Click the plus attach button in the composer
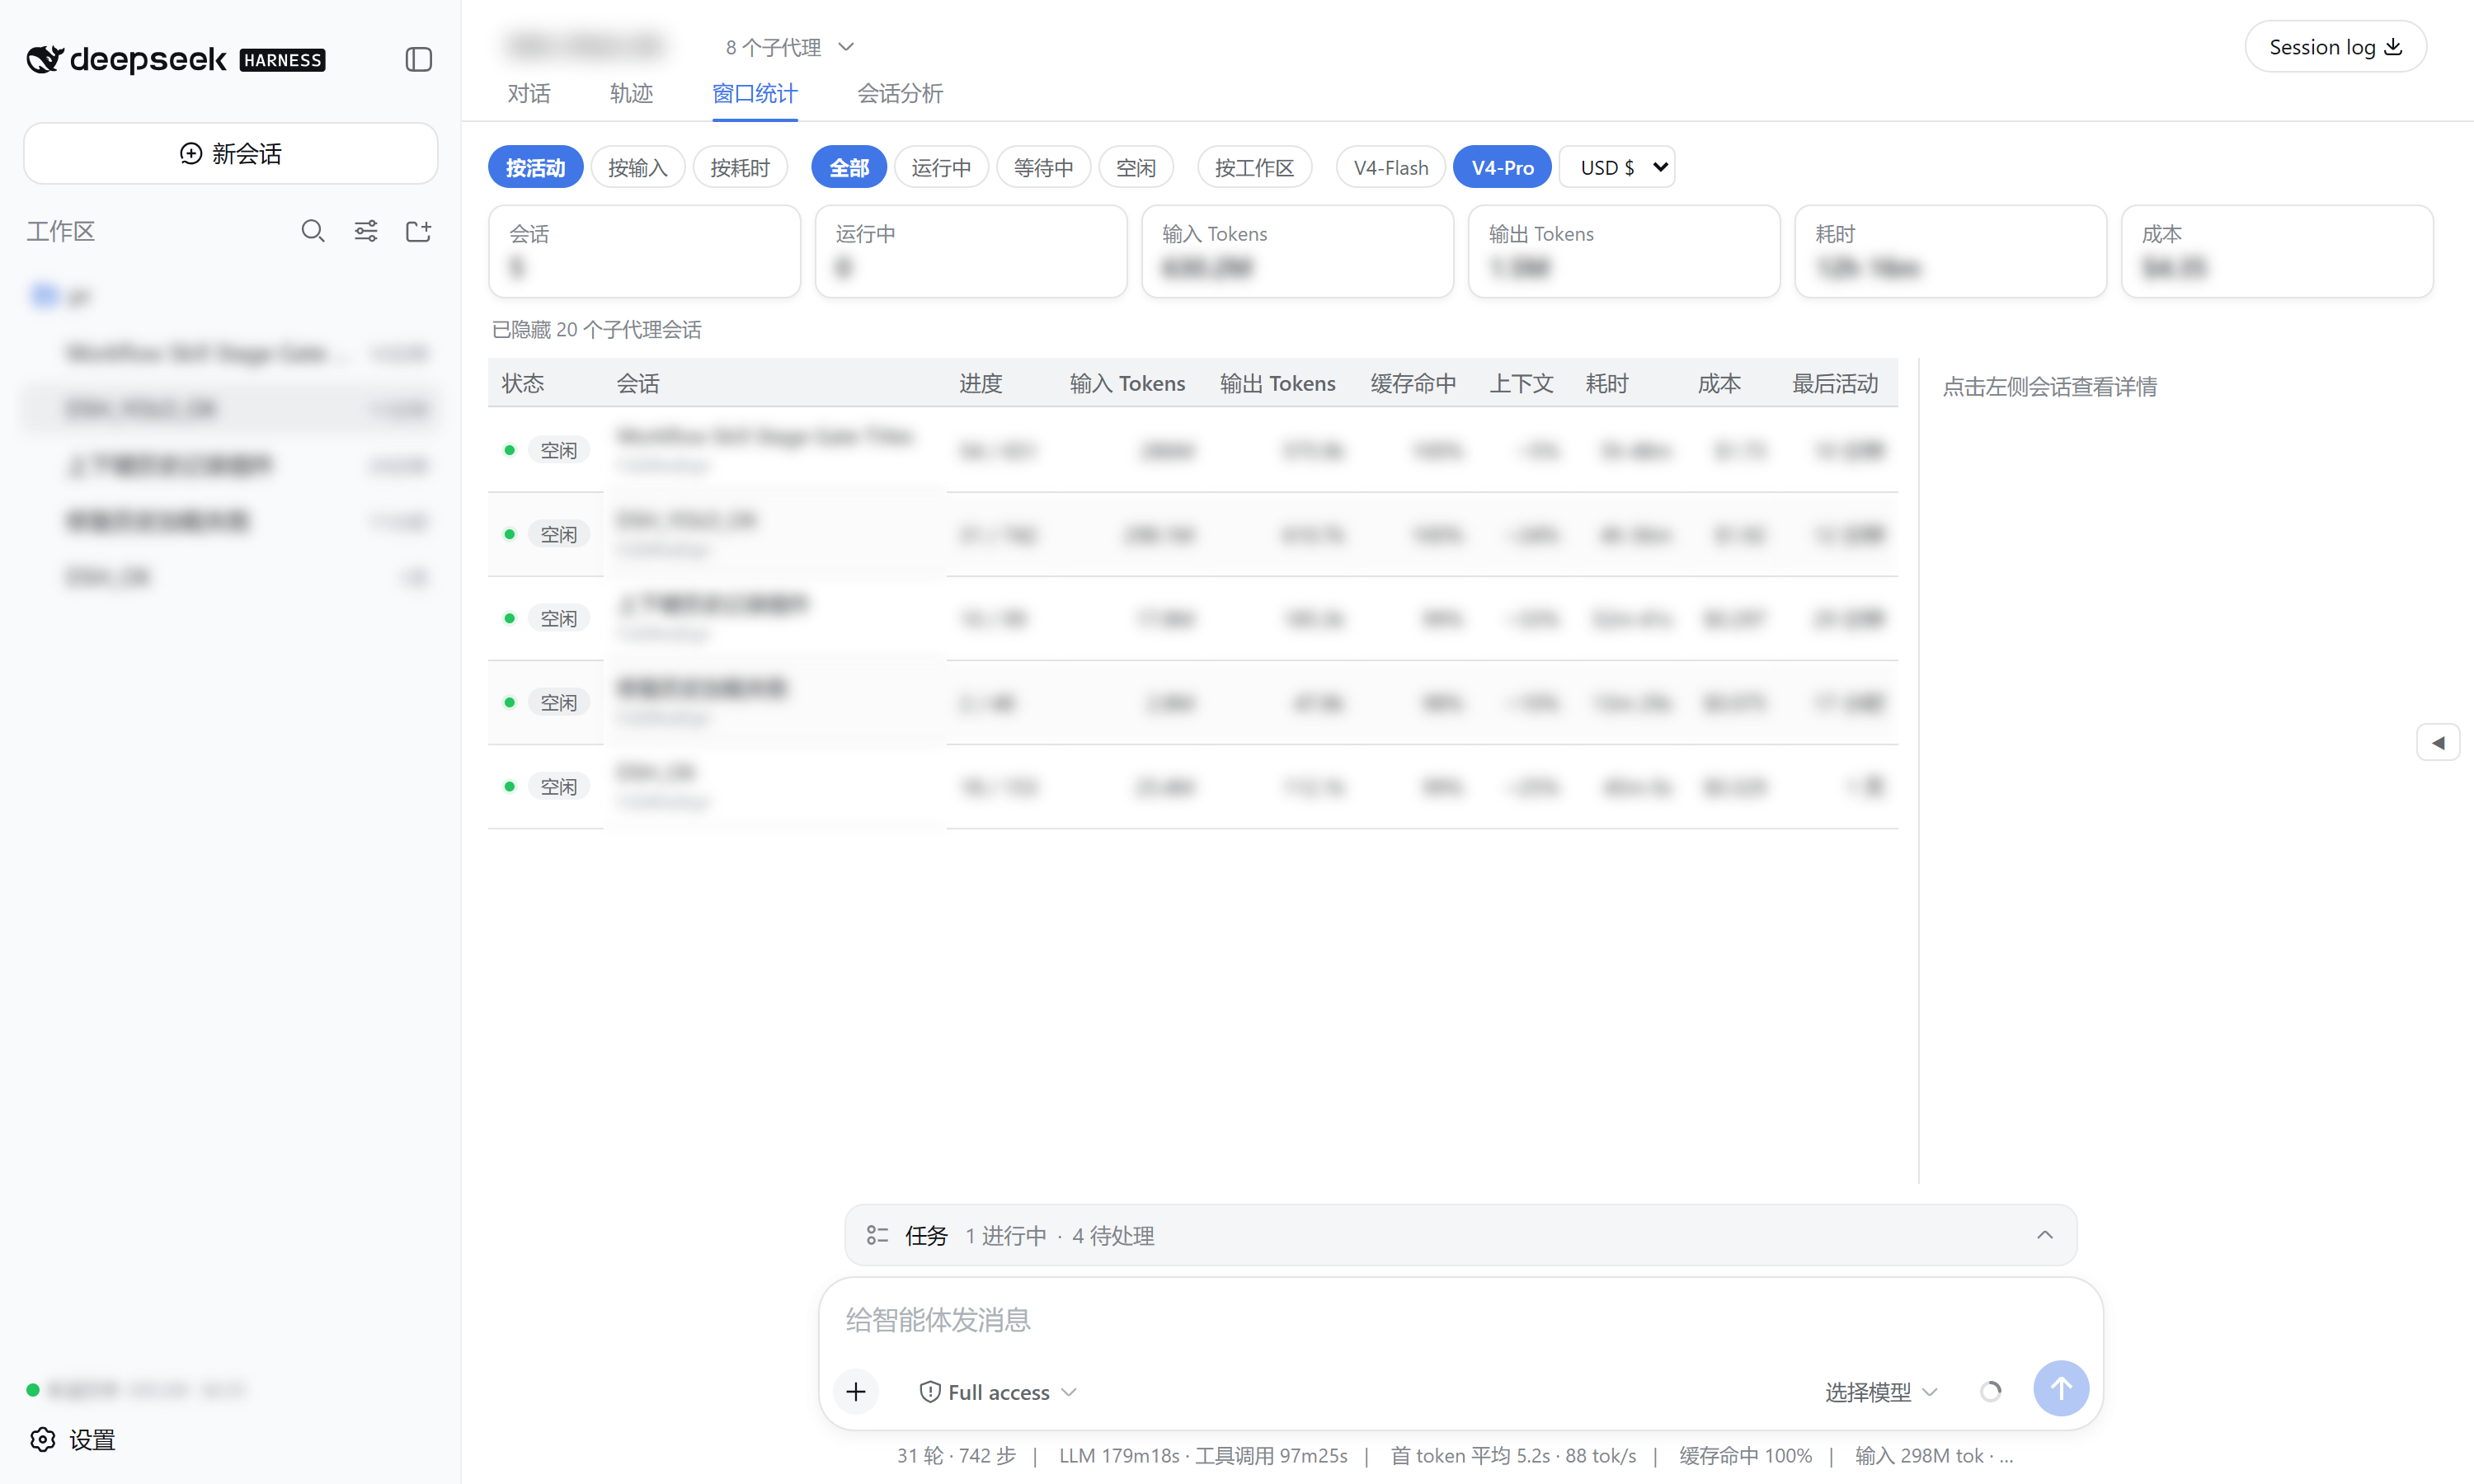The image size is (2474, 1484). tap(856, 1391)
